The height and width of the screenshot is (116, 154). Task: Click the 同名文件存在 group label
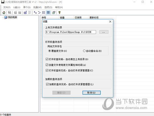tap(55, 46)
